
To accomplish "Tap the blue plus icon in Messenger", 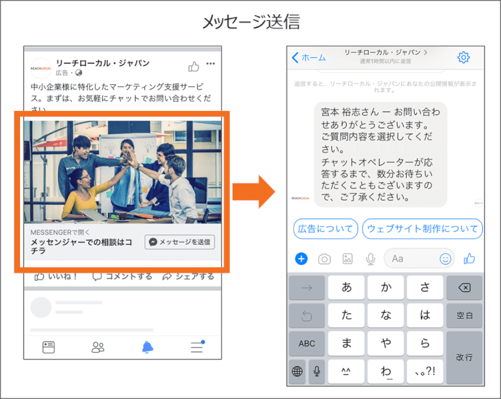I will [301, 259].
